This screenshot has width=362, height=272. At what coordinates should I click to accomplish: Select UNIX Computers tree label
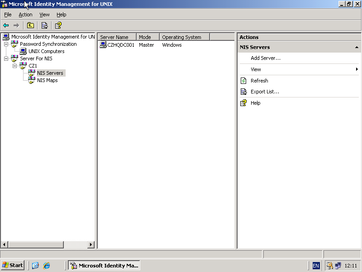click(47, 51)
